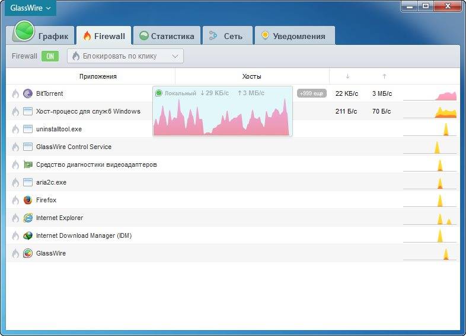Open the Уведомления tab
466x336 pixels.
tap(295, 35)
